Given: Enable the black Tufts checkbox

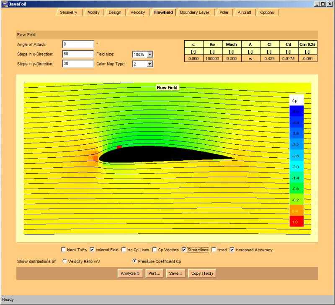Looking at the screenshot, I should (x=64, y=250).
